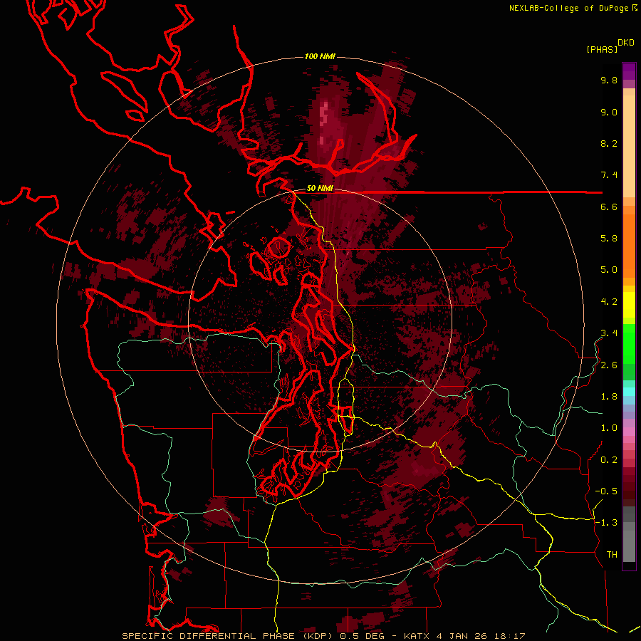
Task: Select the 9.8 value on color scale
Action: [x=609, y=80]
